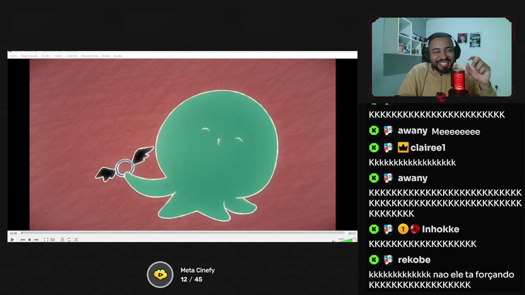525x295 pixels.
Task: Open the Legenda menu
Action: (72, 56)
